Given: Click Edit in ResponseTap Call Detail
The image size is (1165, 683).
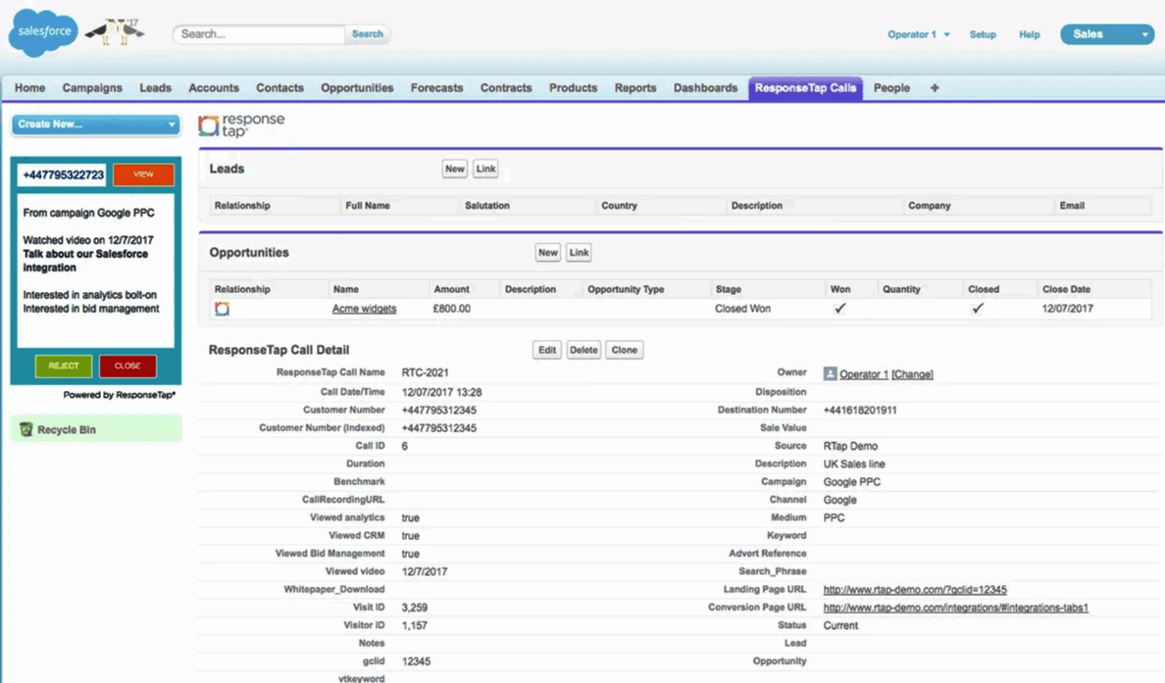Looking at the screenshot, I should 547,350.
